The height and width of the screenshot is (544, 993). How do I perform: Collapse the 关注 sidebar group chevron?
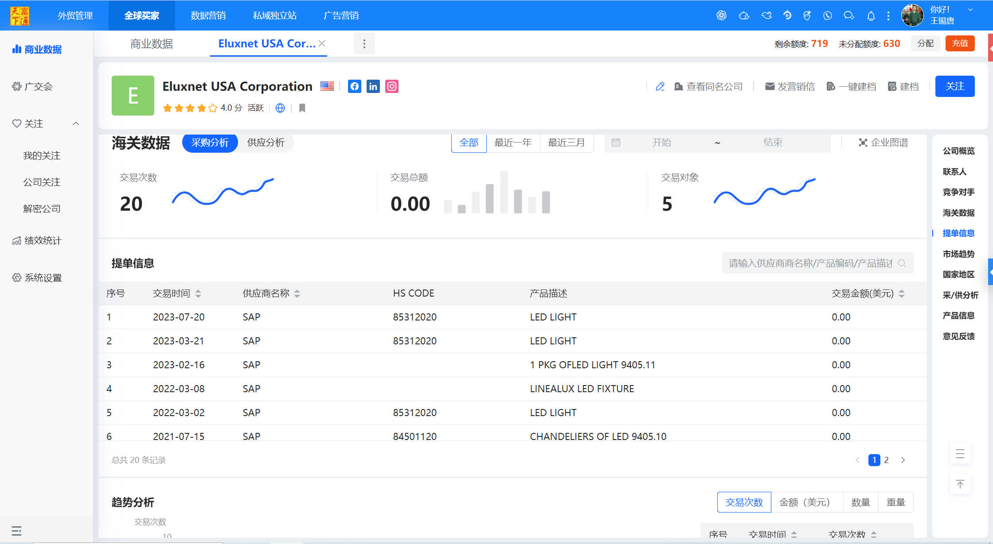(76, 123)
